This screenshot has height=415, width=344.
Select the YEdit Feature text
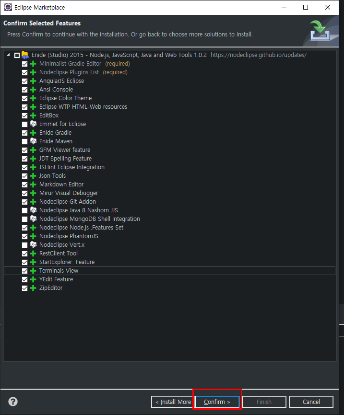tap(56, 279)
